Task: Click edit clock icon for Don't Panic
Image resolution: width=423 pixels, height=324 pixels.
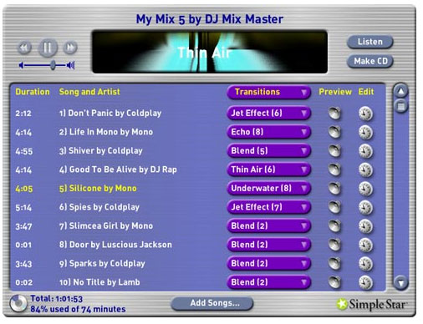Action: [365, 114]
